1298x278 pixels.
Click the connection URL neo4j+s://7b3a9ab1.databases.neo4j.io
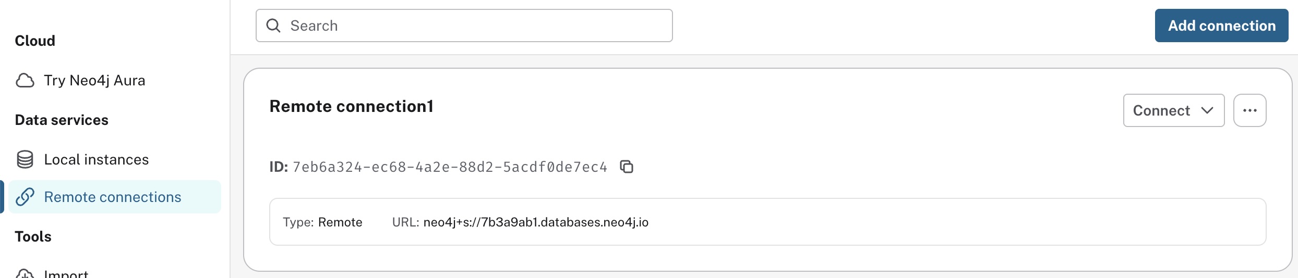(536, 222)
